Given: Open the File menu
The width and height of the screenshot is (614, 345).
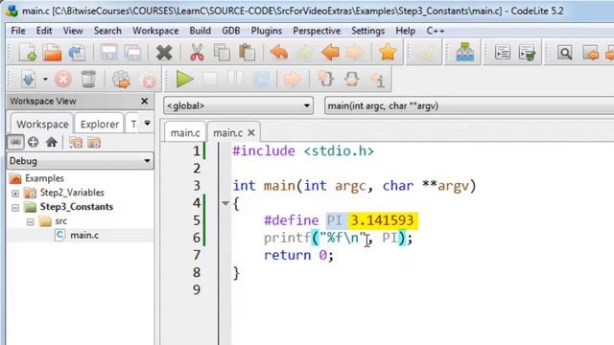Looking at the screenshot, I should pos(18,31).
